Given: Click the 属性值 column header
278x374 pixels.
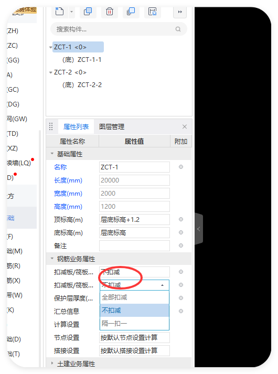Looking at the screenshot, I should click(134, 142).
